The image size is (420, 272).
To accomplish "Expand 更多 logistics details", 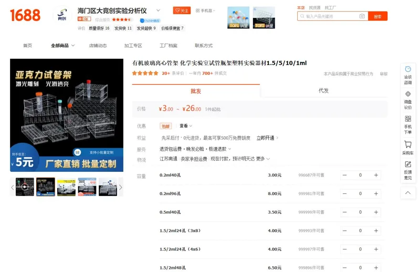I will (263, 159).
